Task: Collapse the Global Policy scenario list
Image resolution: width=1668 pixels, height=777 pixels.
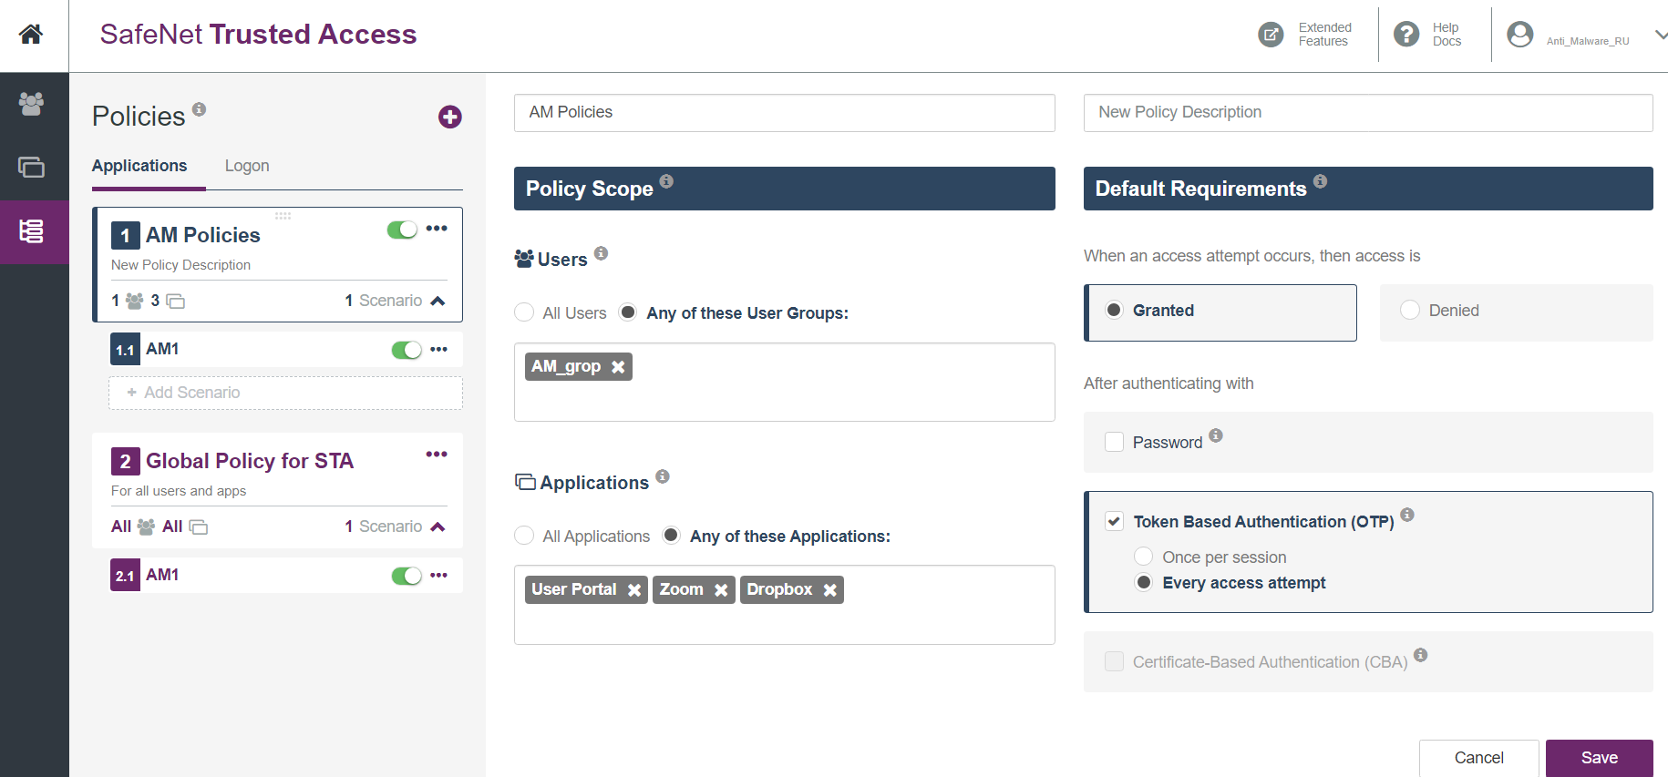Action: [438, 527]
